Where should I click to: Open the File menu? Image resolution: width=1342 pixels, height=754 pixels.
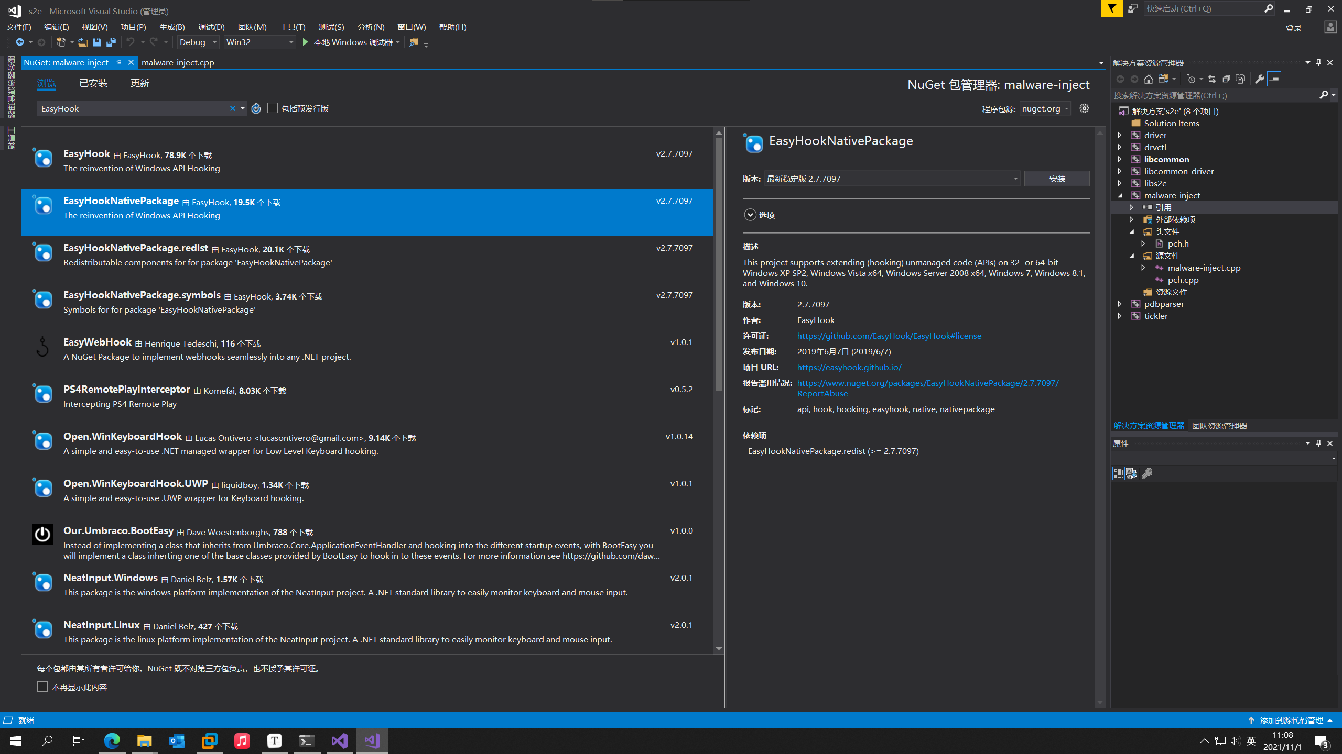18,27
